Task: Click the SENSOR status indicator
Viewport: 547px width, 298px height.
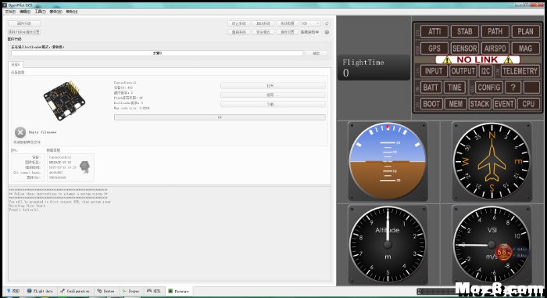Action: click(x=464, y=48)
